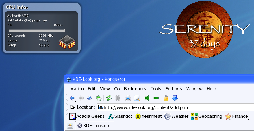
Task: Click the CPU usage progress bar
Action: pos(37,30)
